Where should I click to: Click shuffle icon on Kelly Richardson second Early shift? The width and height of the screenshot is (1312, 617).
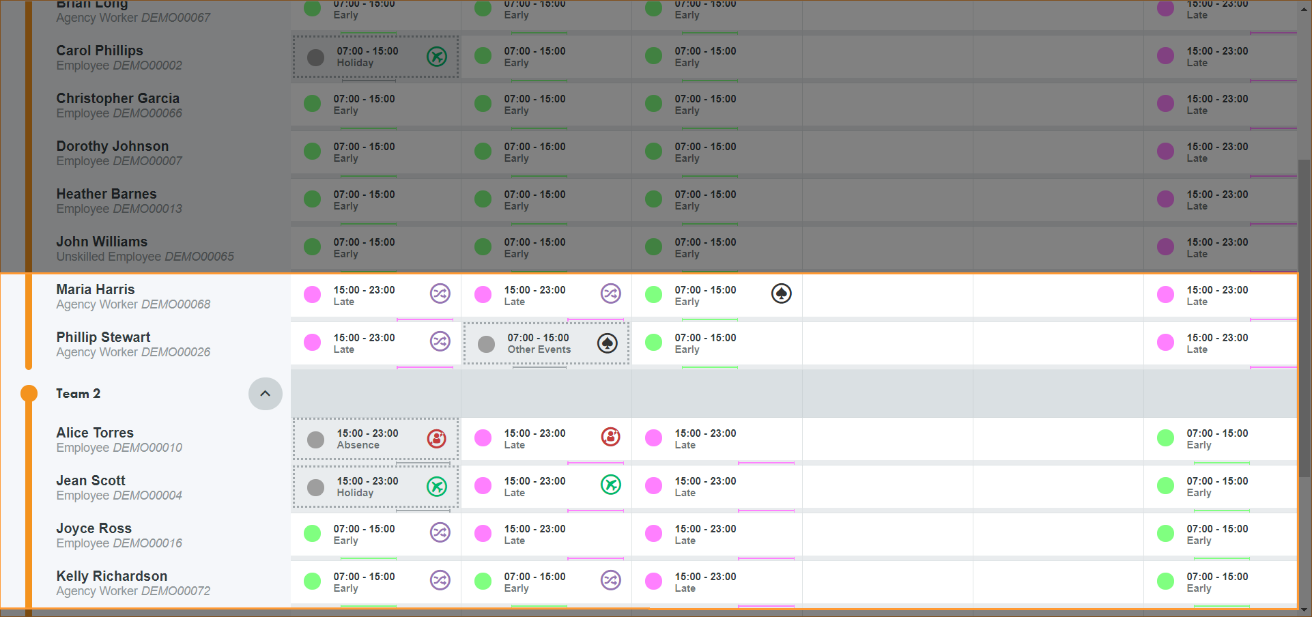pos(610,580)
